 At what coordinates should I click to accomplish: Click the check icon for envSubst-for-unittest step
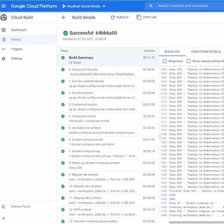[63, 128]
